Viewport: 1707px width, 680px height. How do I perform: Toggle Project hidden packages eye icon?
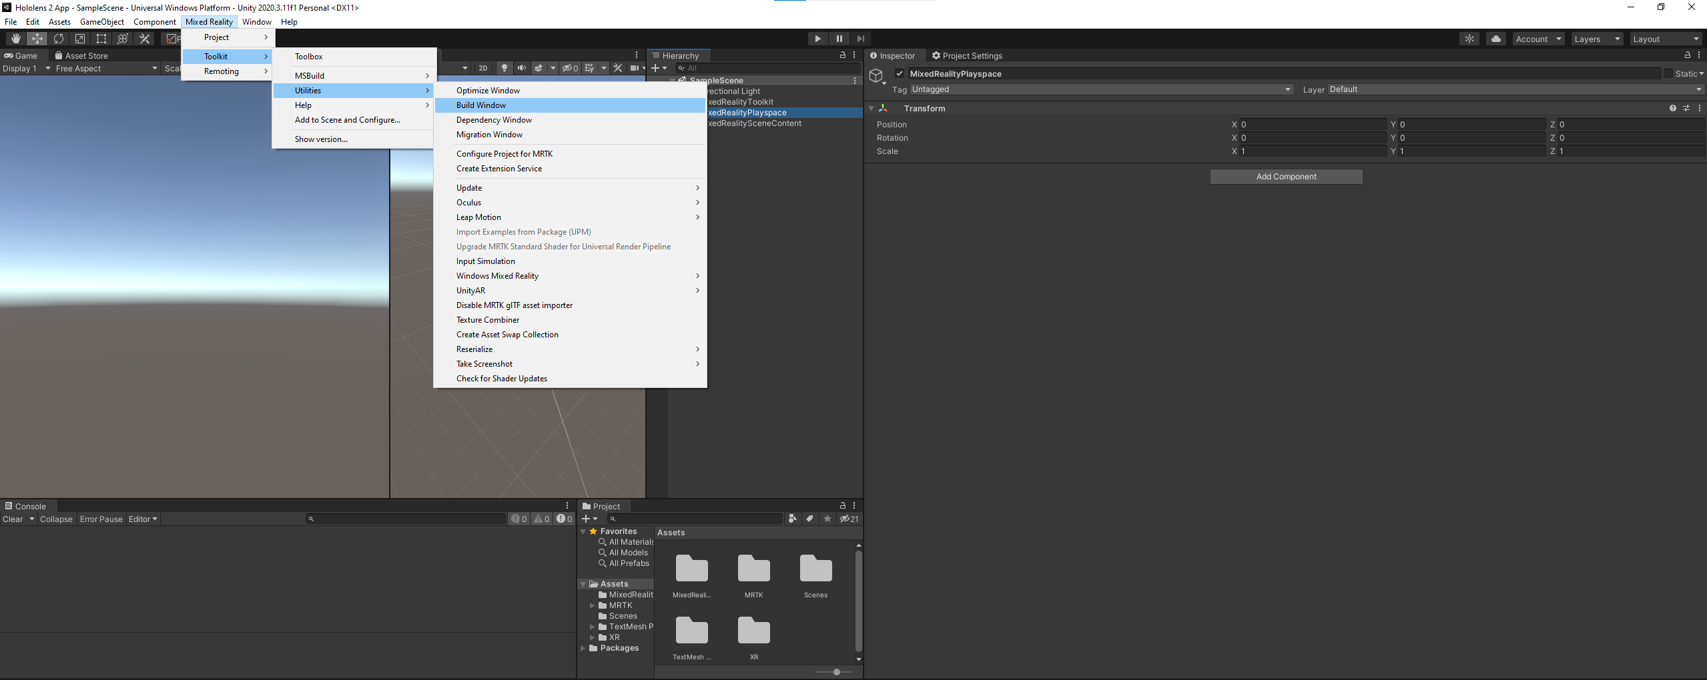point(849,519)
